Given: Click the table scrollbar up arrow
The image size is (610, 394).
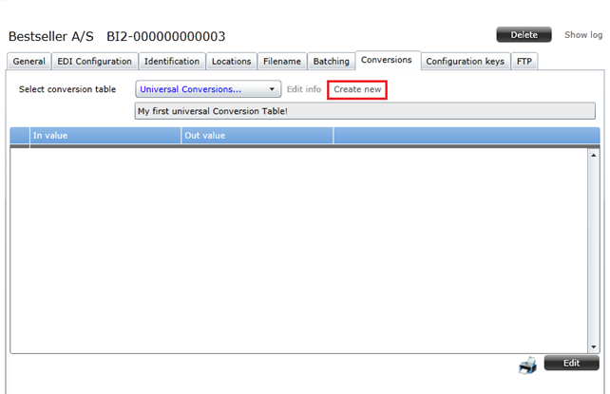Looking at the screenshot, I should tap(594, 154).
